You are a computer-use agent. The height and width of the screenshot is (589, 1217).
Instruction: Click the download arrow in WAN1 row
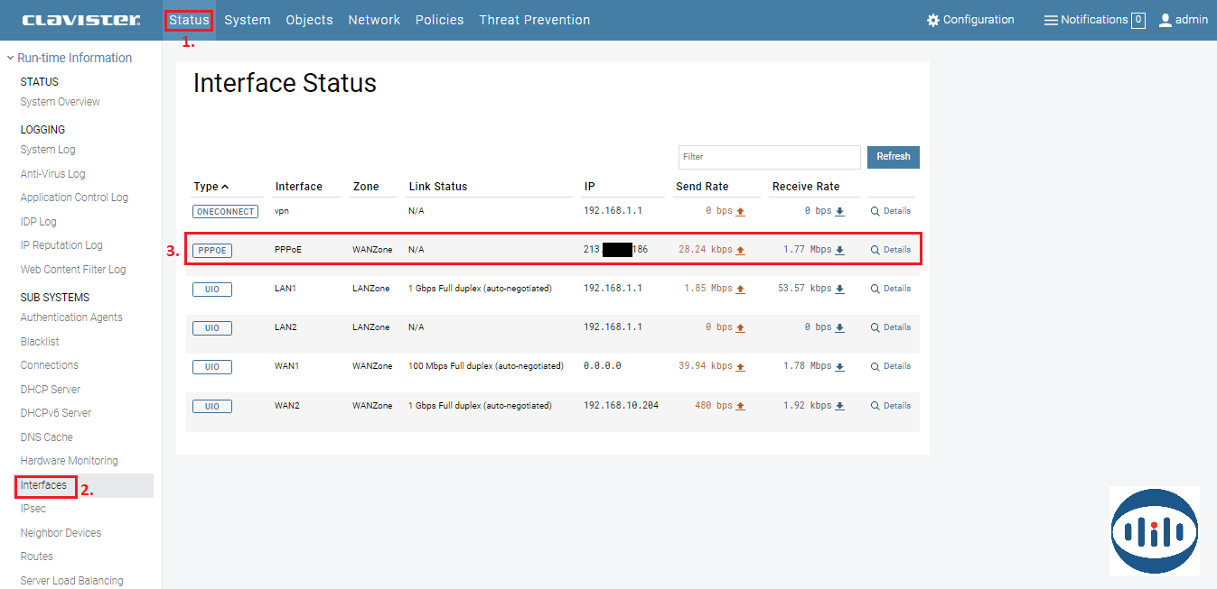click(x=839, y=366)
